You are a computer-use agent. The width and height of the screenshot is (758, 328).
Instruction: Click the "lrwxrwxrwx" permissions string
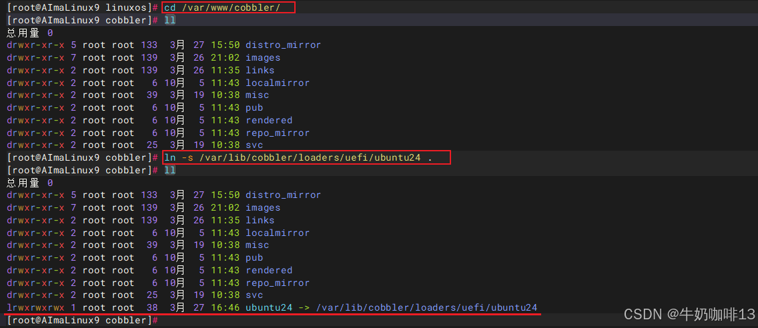point(35,308)
